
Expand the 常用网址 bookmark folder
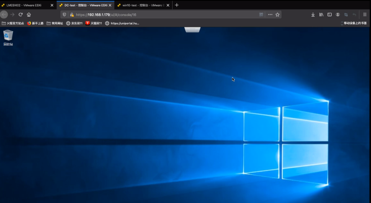(55, 23)
